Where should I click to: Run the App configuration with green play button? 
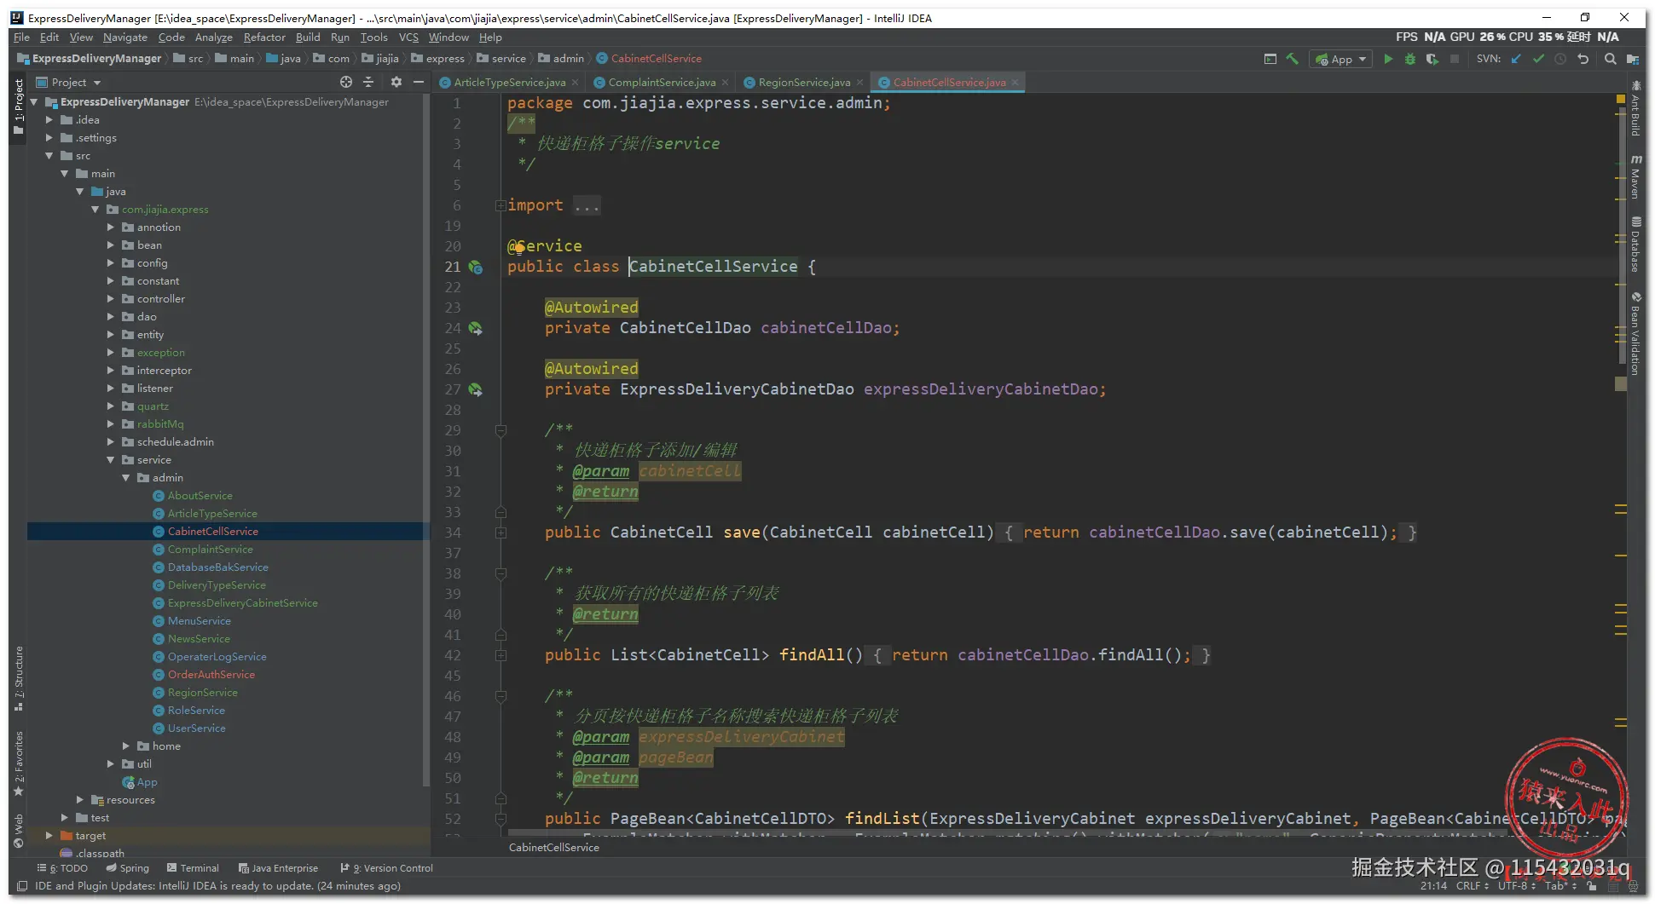(x=1388, y=59)
